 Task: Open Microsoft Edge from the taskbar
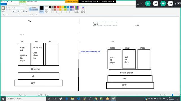(66, 98)
